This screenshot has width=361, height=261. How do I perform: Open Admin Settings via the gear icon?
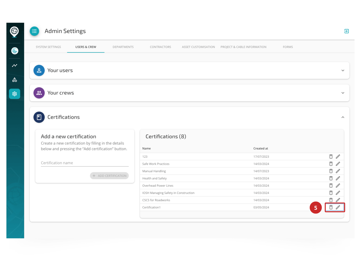[x=14, y=94]
